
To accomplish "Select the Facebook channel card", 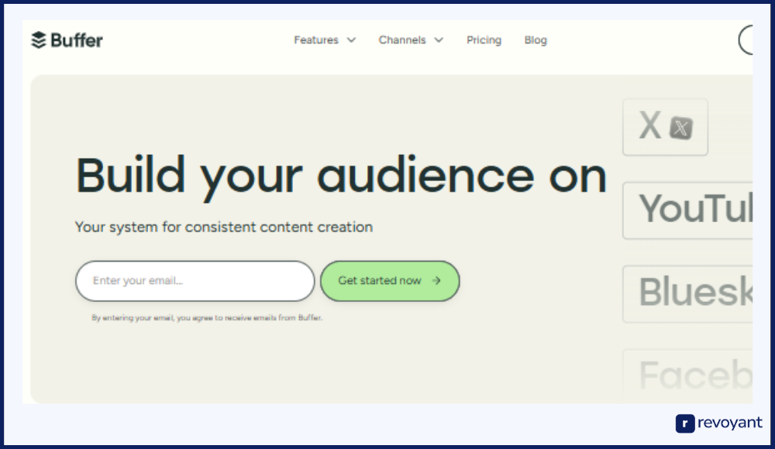I will [x=687, y=375].
